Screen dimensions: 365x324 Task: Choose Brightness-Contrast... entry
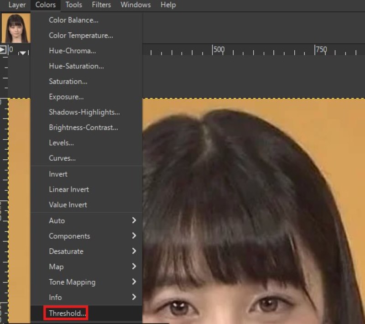point(87,128)
